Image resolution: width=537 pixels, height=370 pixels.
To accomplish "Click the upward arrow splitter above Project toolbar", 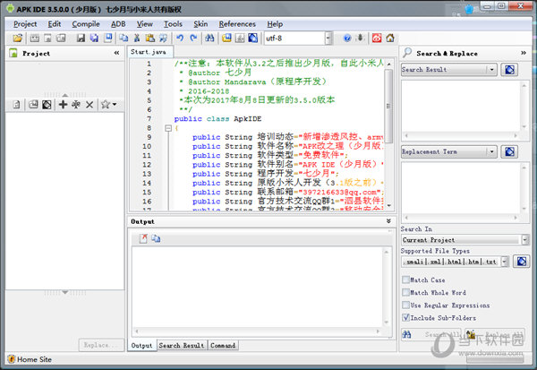I will tap(65, 95).
